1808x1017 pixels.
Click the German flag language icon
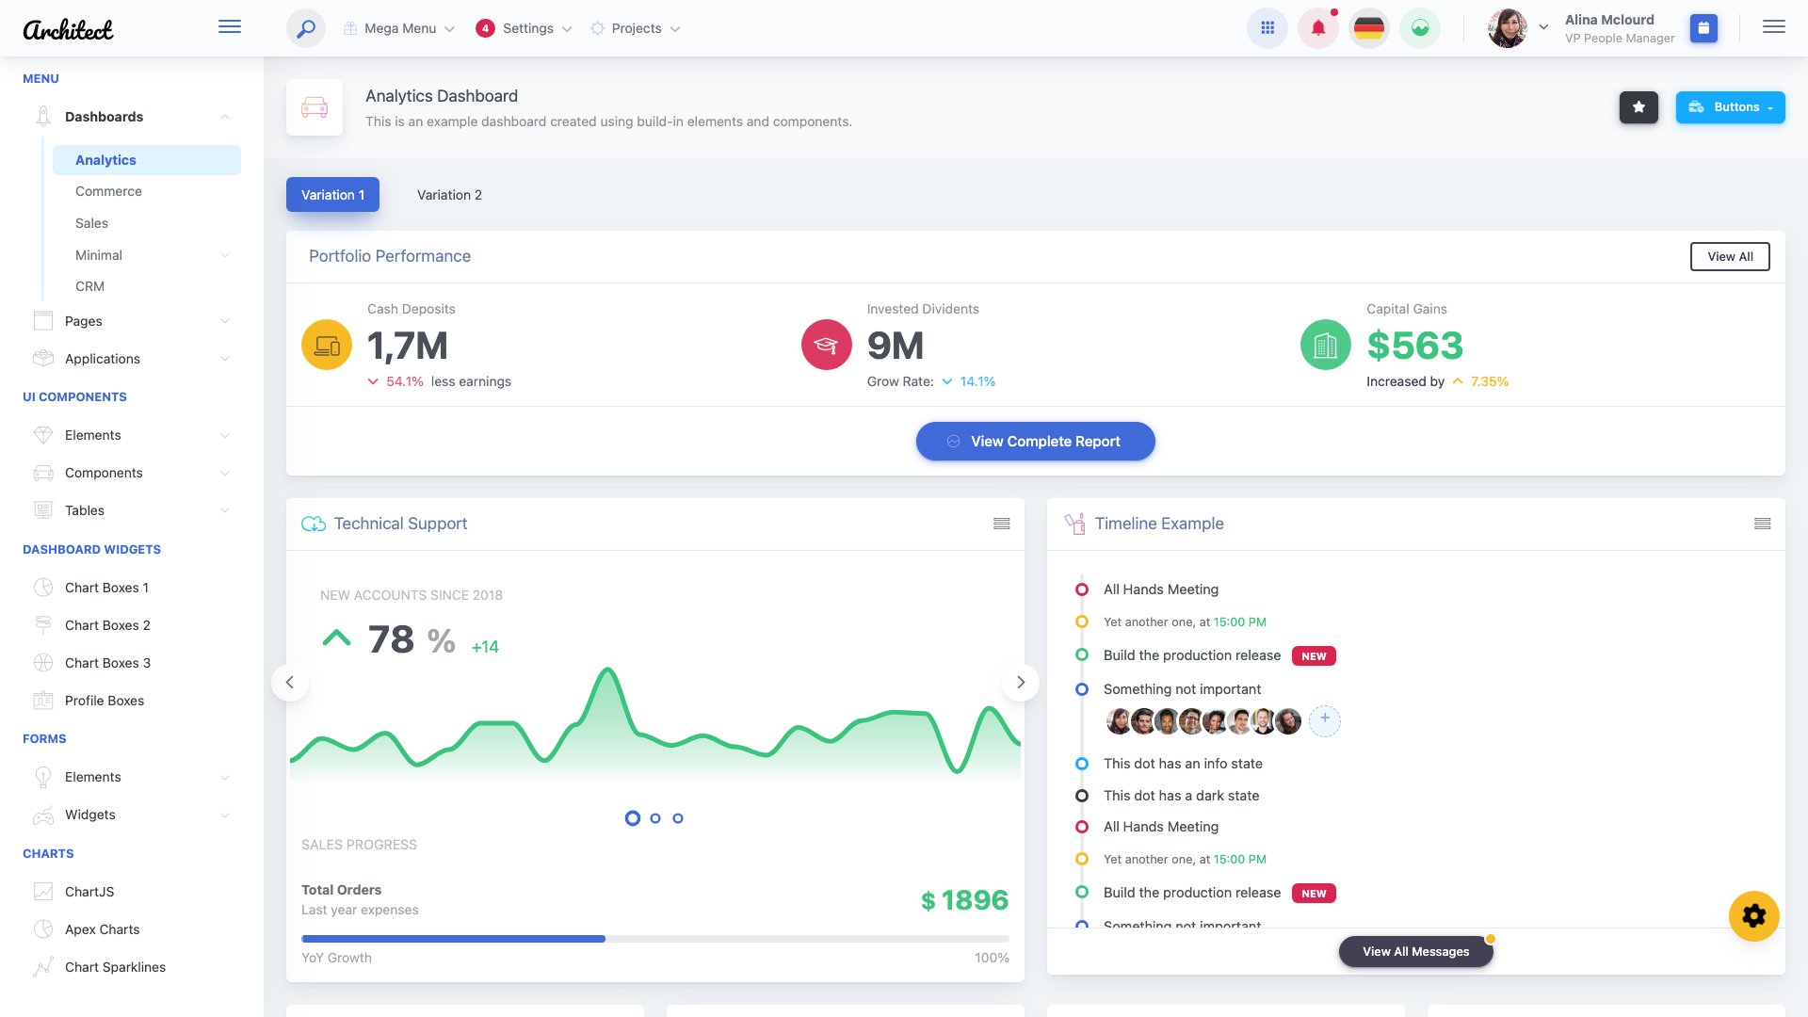[1368, 28]
